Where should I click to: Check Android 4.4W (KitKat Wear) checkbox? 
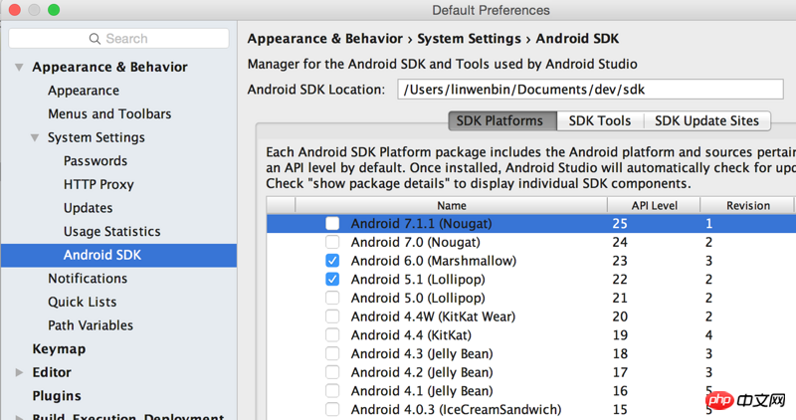(x=332, y=316)
